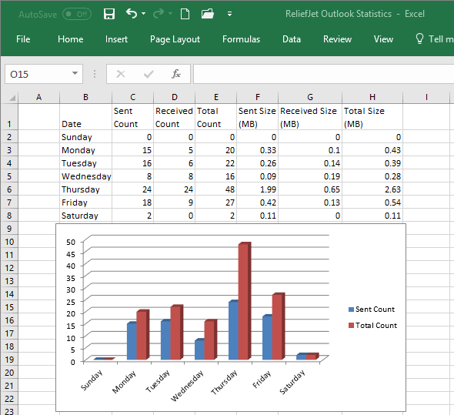
Task: Click the Cancel X formula bar button
Action: [x=121, y=74]
